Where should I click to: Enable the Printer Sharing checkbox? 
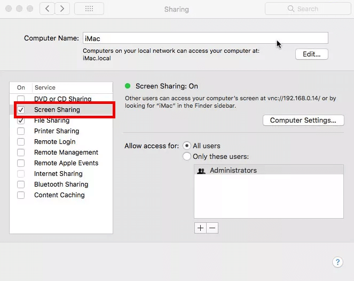21,131
